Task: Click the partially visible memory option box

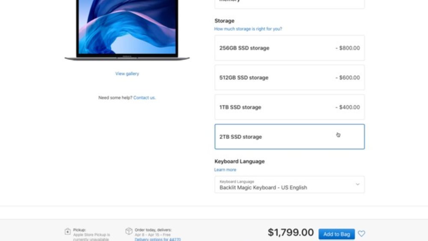Action: (289, 4)
